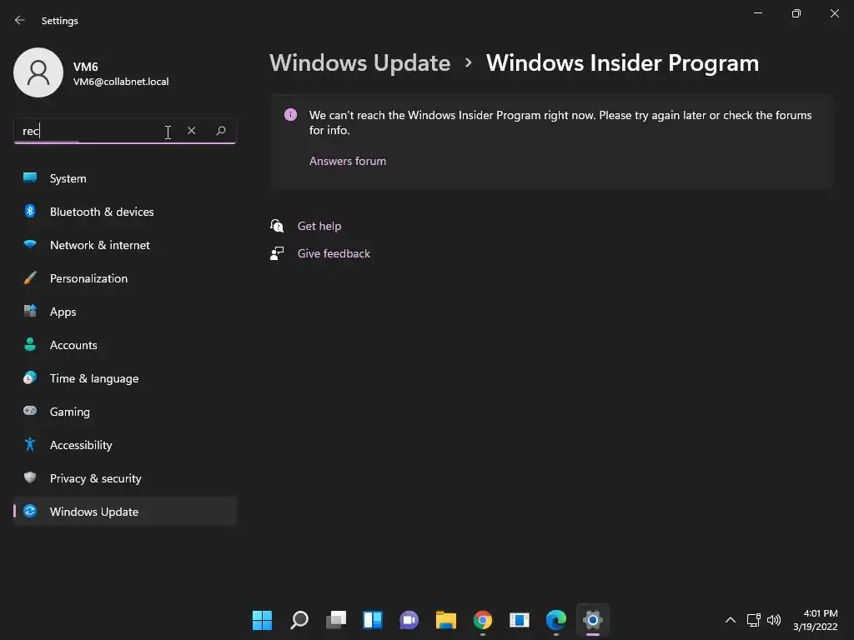Click the Windows Update breadcrumb link
The height and width of the screenshot is (640, 854).
coord(359,63)
